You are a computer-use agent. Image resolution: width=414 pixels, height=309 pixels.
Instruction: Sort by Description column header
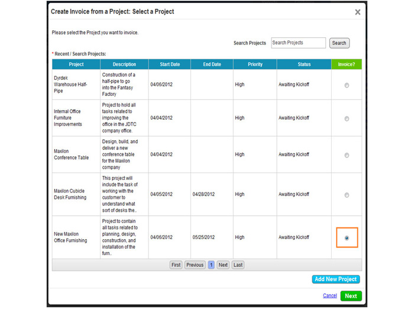[x=124, y=65]
